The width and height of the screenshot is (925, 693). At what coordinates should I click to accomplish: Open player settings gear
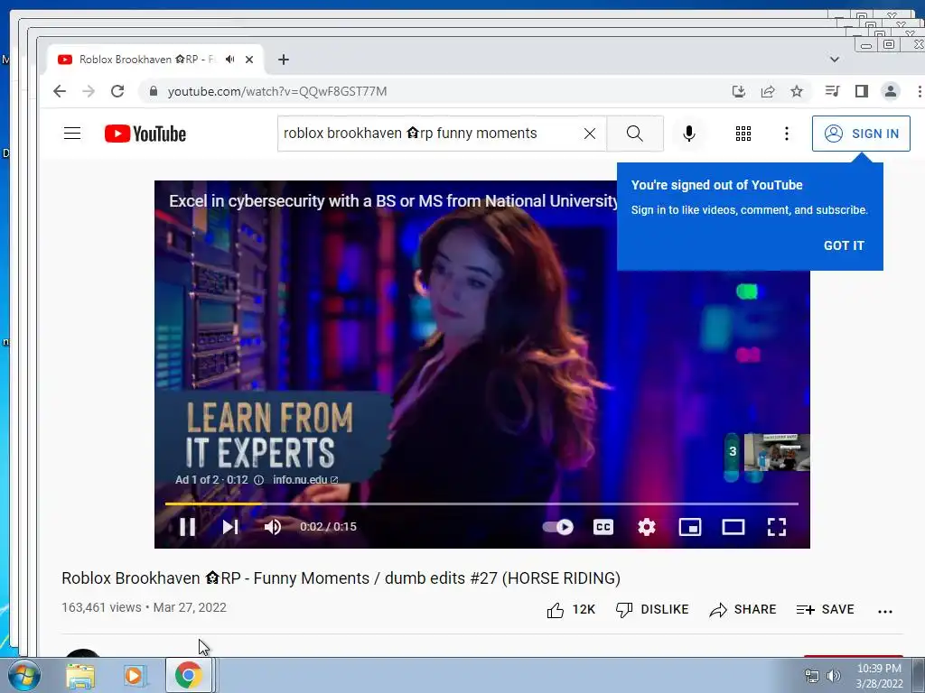coord(647,527)
